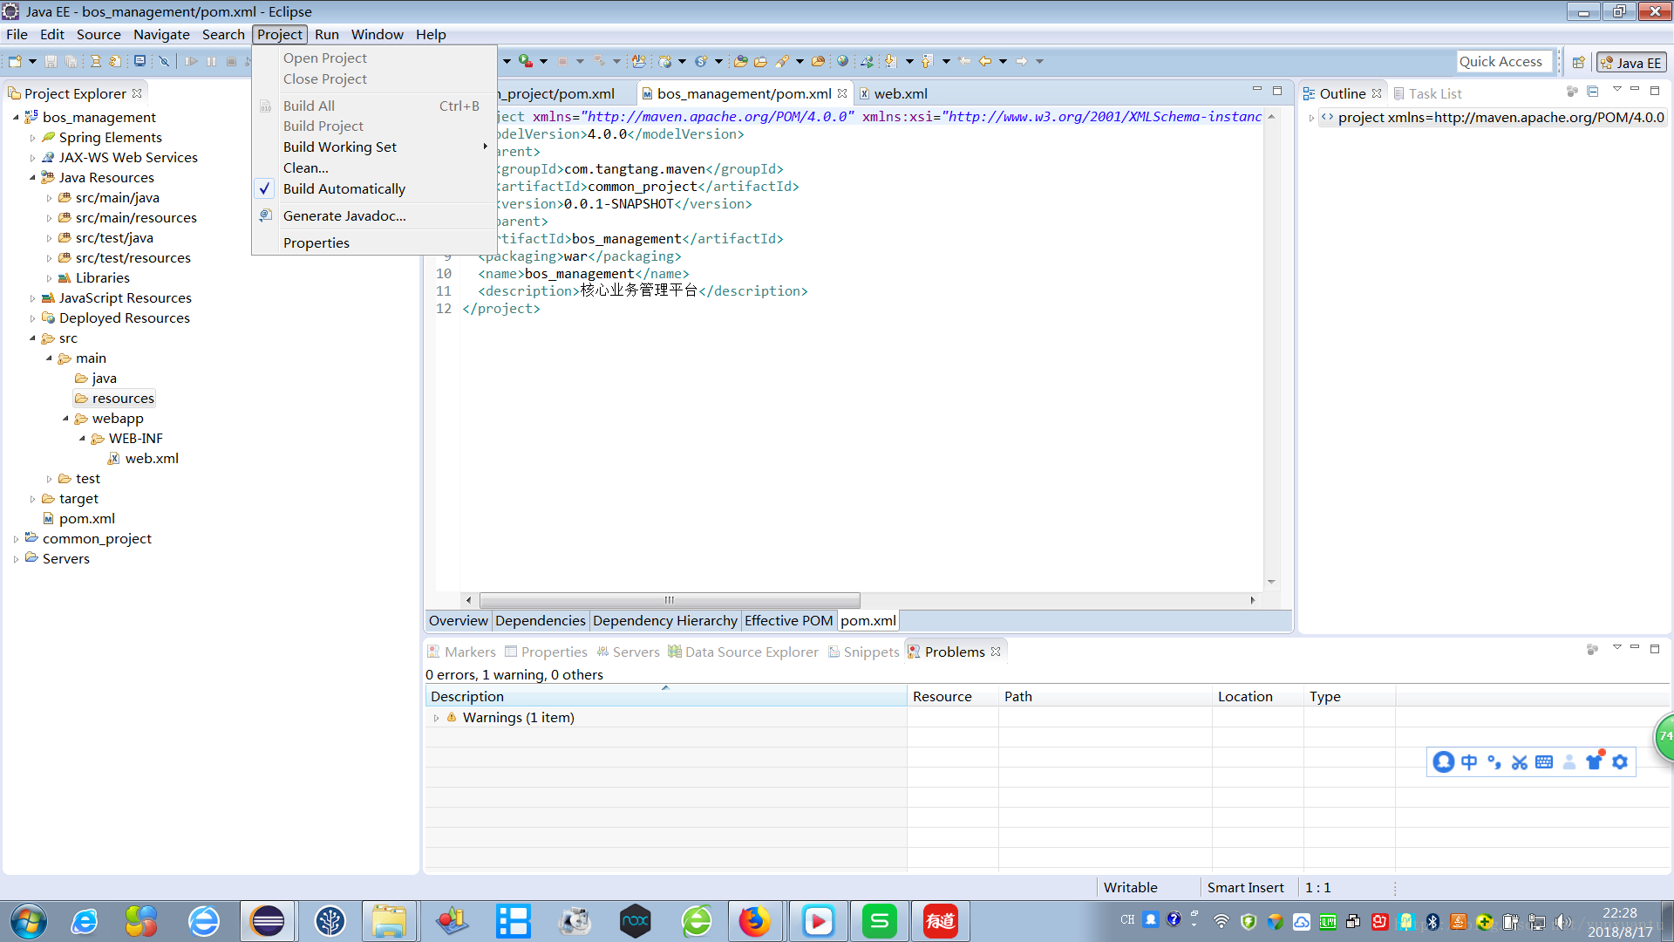This screenshot has height=942, width=1674.
Task: Open the Problems view menu triangle
Action: 1616,649
